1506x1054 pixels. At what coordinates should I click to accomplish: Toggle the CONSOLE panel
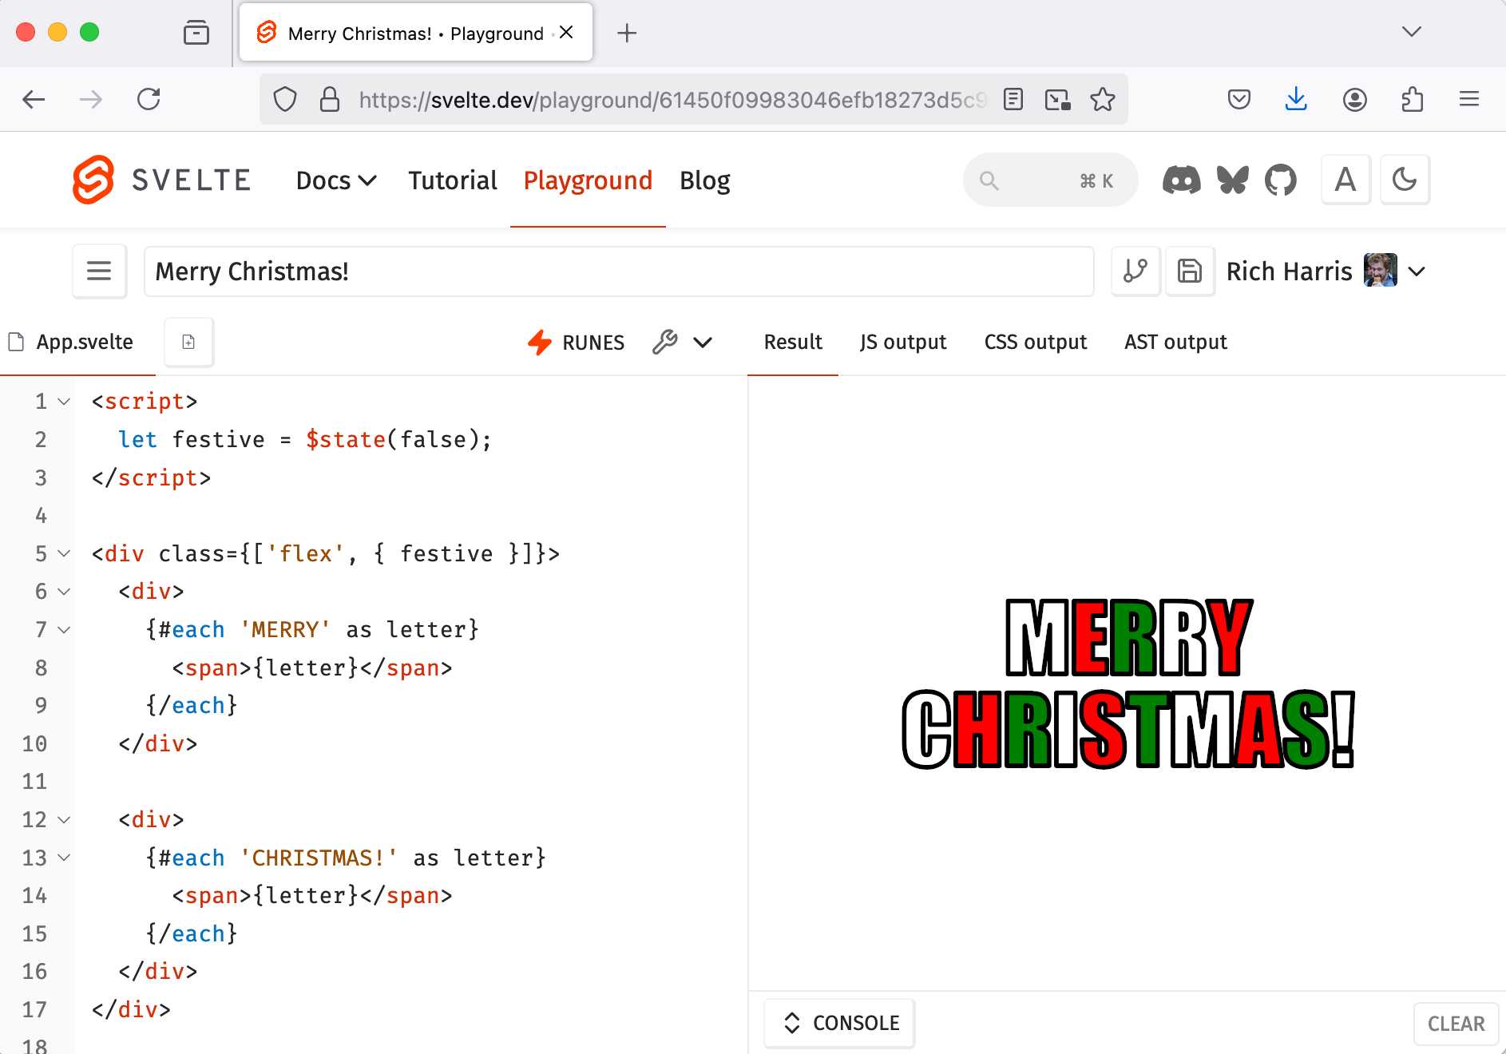click(840, 1023)
